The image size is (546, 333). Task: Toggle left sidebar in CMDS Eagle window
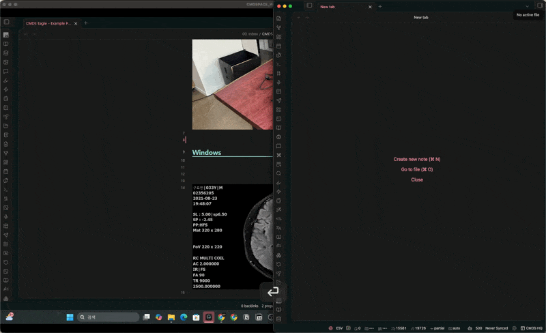[6, 22]
